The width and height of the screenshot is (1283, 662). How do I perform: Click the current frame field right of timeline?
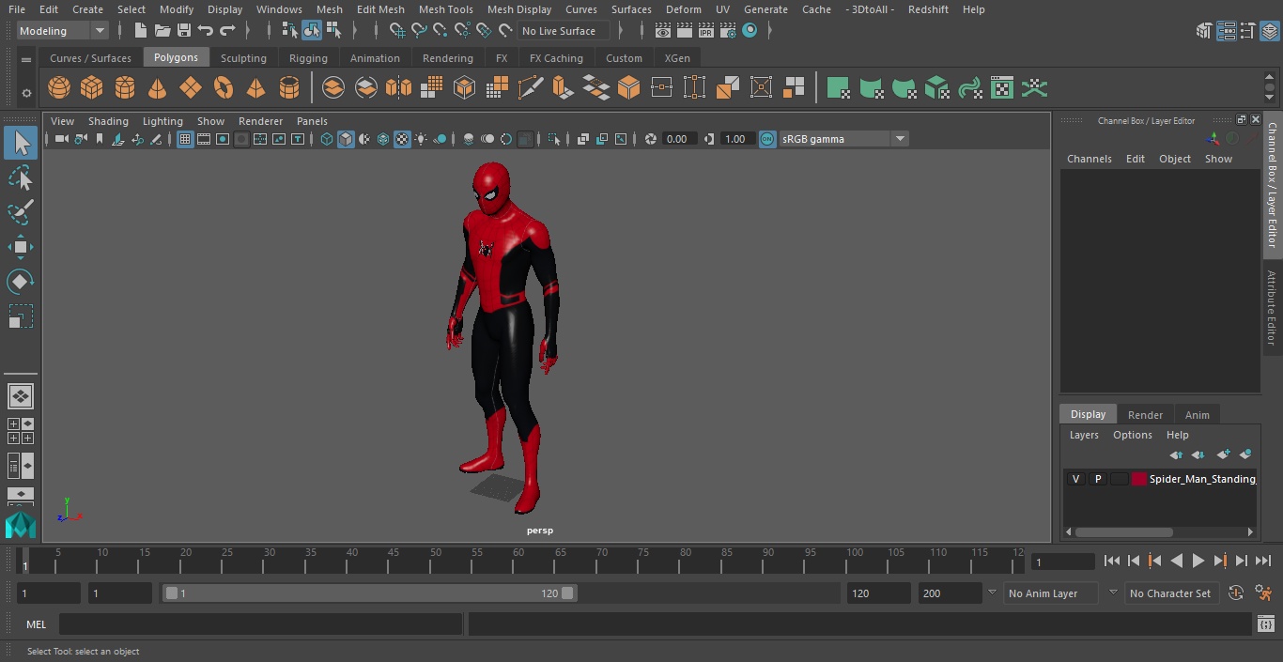(1062, 562)
